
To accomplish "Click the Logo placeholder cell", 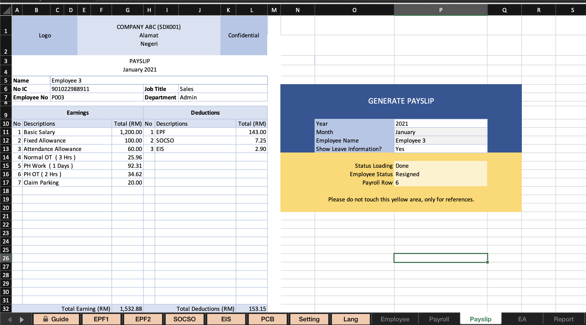I will click(x=45, y=35).
